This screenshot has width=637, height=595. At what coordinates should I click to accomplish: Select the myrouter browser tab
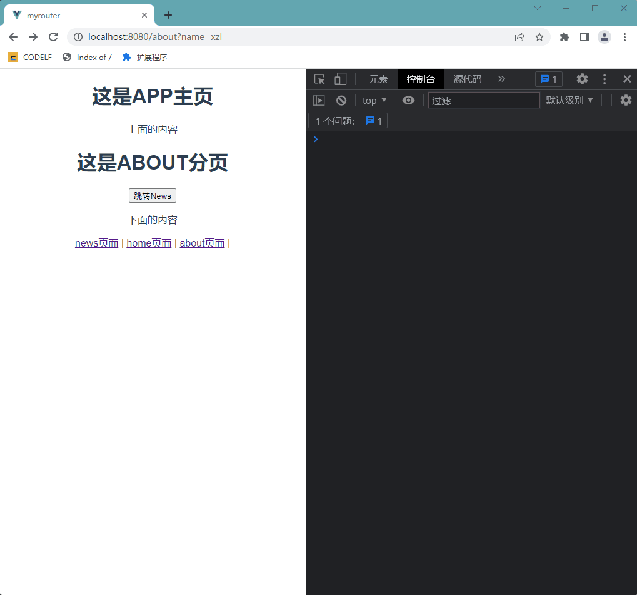pyautogui.click(x=79, y=15)
